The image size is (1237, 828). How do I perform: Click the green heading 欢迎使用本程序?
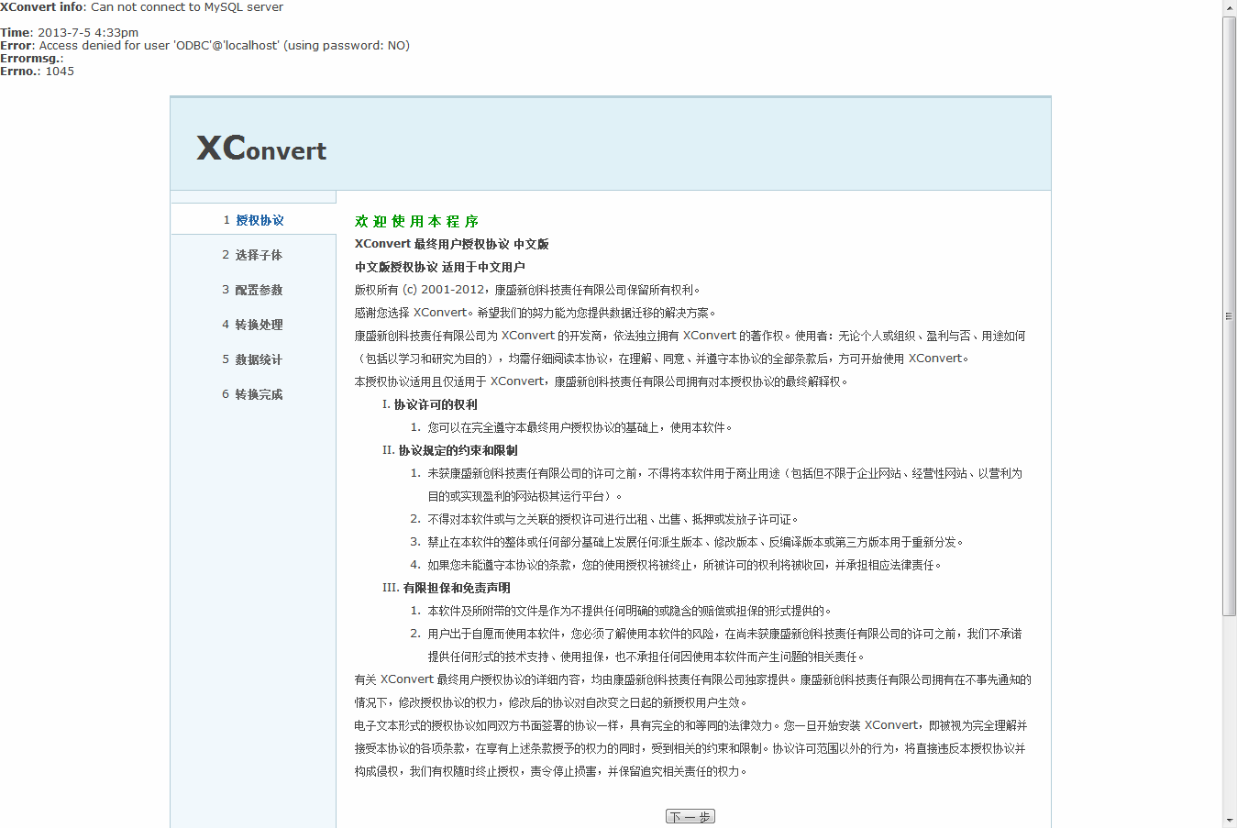pos(417,221)
